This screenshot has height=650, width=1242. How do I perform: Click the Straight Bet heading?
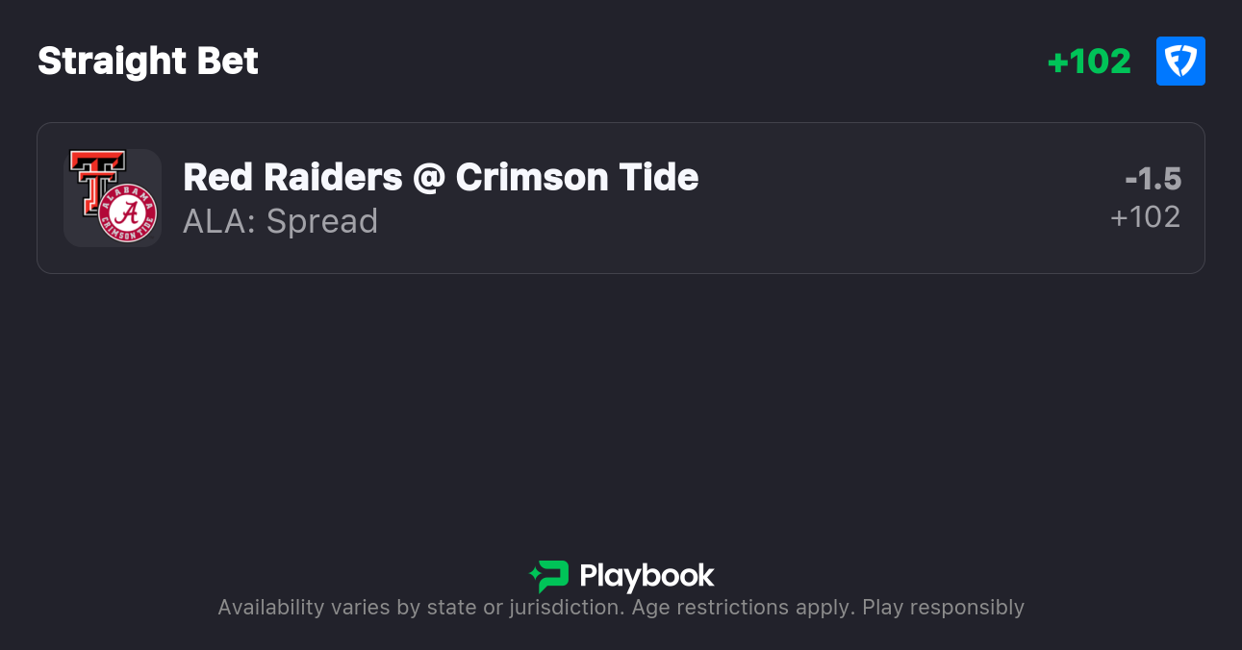[x=148, y=62]
